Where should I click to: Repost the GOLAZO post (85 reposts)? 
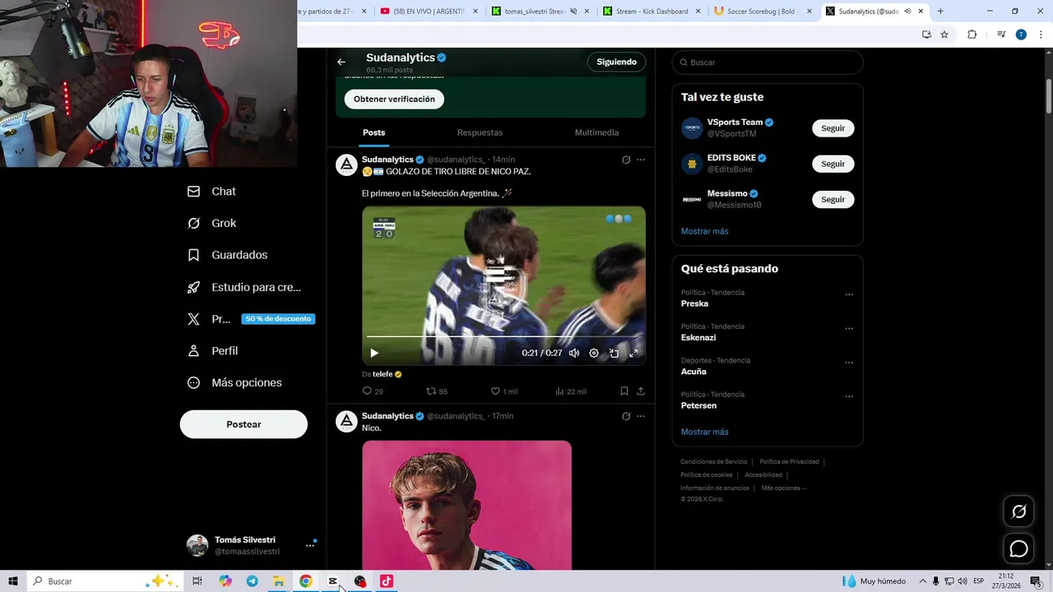click(x=437, y=391)
